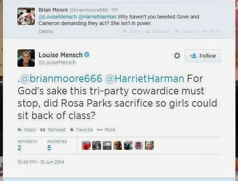Open More options under Louise's tweet

coord(106,129)
